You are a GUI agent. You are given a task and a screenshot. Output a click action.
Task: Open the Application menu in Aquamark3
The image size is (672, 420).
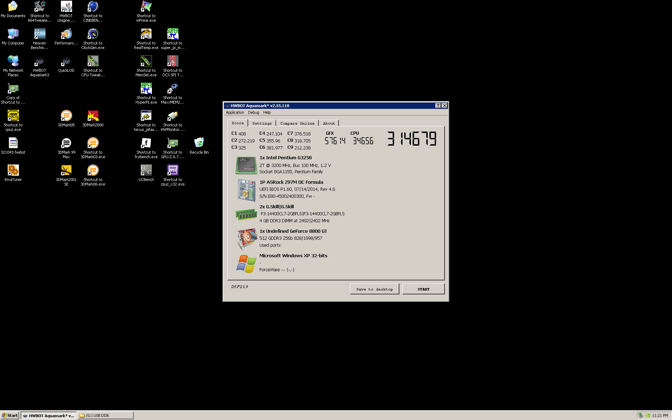[x=235, y=112]
